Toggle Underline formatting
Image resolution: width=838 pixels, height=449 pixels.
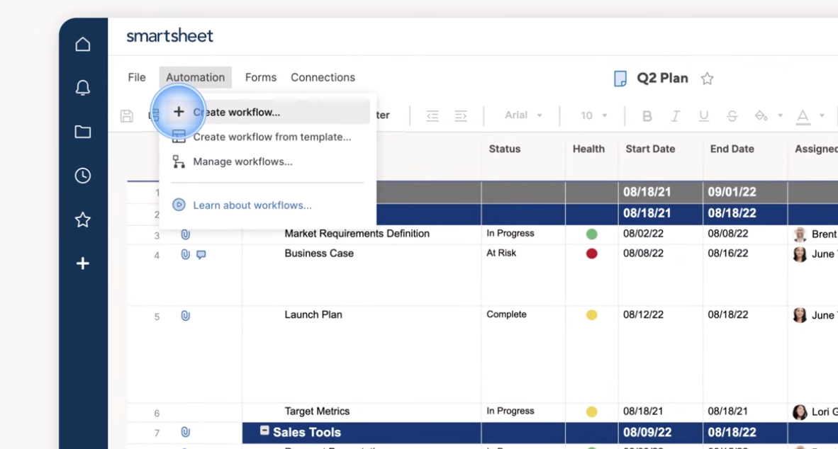pos(704,116)
